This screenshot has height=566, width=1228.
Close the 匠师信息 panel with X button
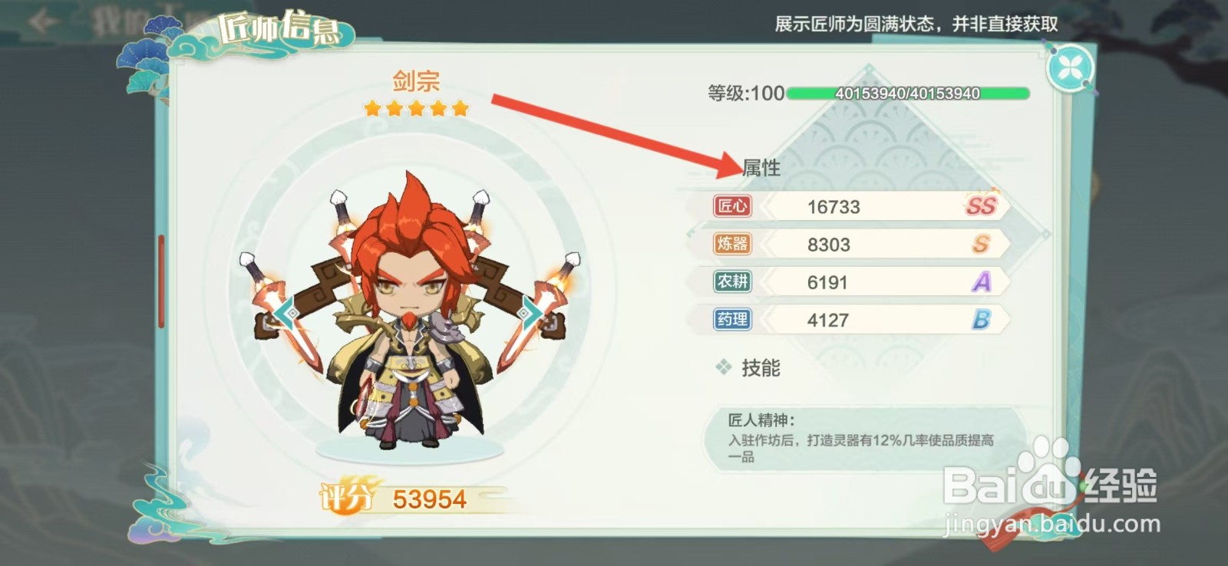click(1070, 69)
